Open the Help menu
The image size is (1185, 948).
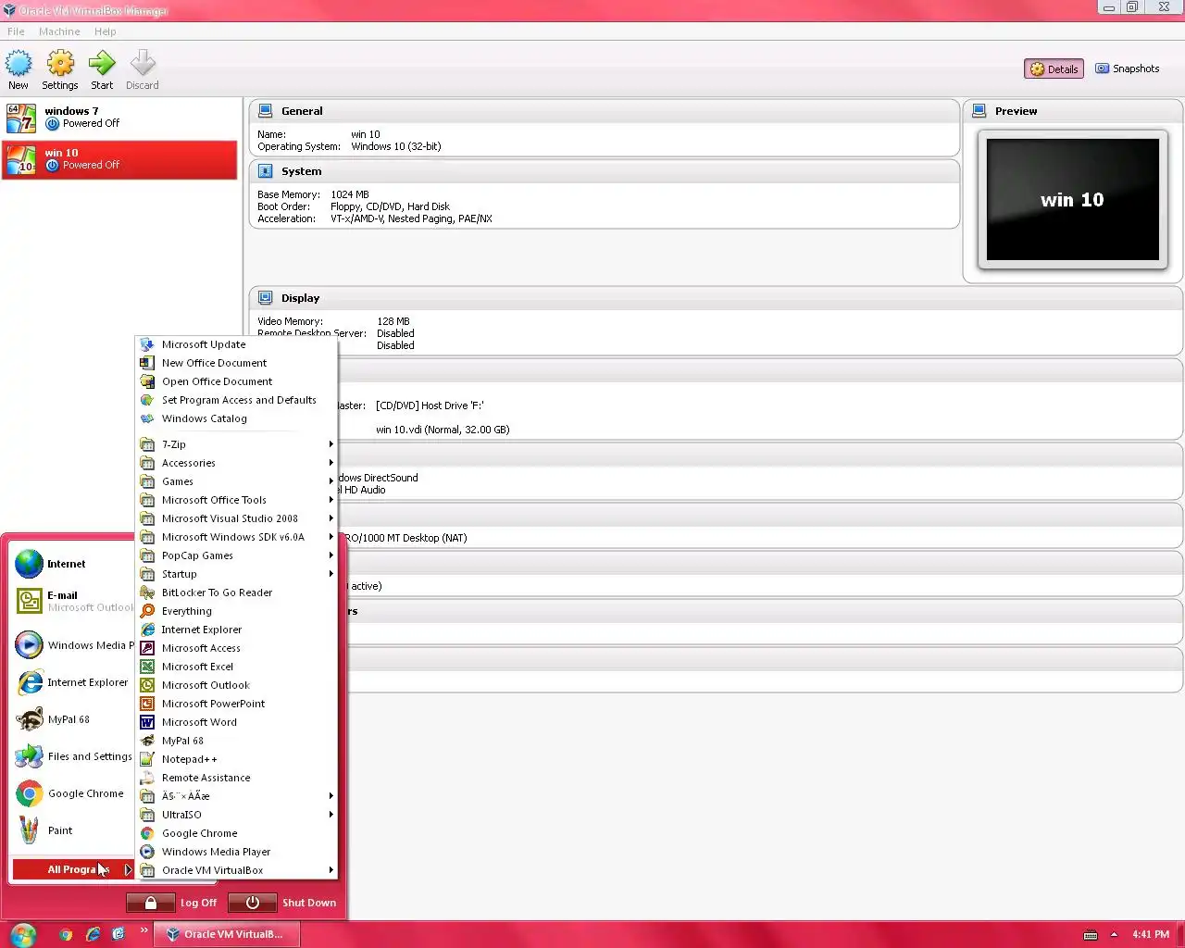click(x=106, y=31)
